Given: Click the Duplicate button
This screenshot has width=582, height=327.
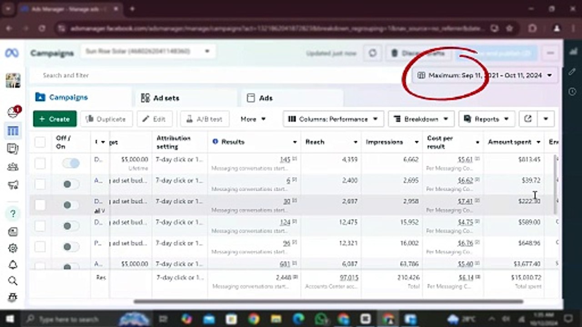Looking at the screenshot, I should point(106,119).
